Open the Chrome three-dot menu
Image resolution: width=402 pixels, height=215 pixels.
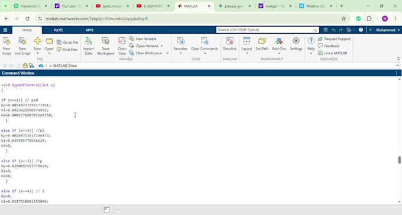(x=395, y=18)
